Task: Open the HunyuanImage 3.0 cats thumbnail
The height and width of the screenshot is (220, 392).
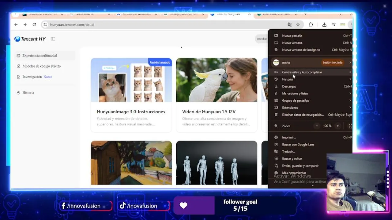Action: click(x=131, y=80)
